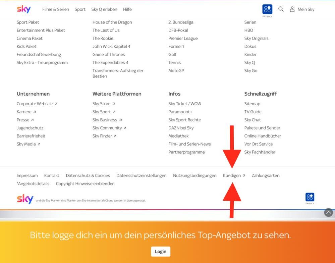Viewport: 335px width, 263px height.
Task: Click the scroll-to-top arrow button
Action: [329, 212]
